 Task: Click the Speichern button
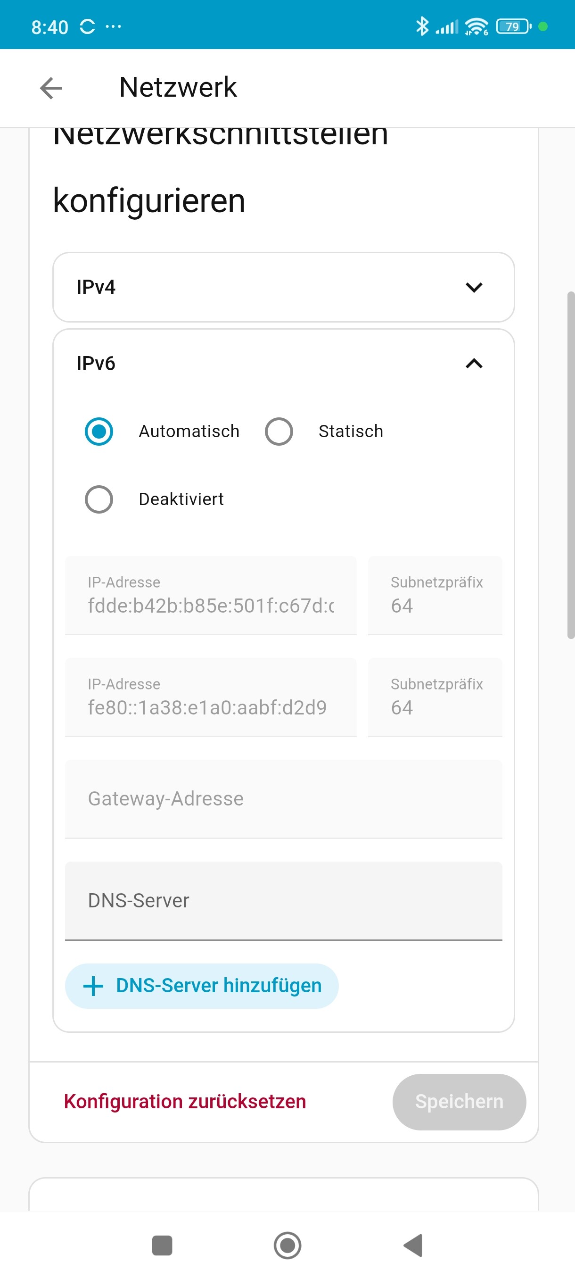coord(459,1102)
